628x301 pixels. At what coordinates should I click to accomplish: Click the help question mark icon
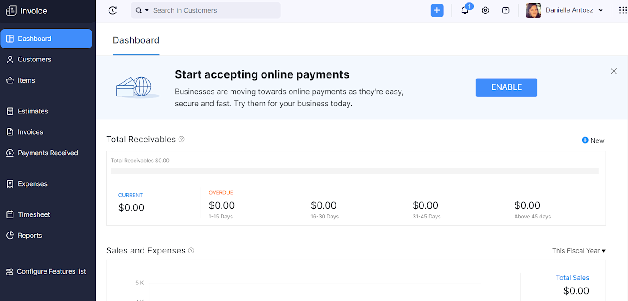(506, 10)
